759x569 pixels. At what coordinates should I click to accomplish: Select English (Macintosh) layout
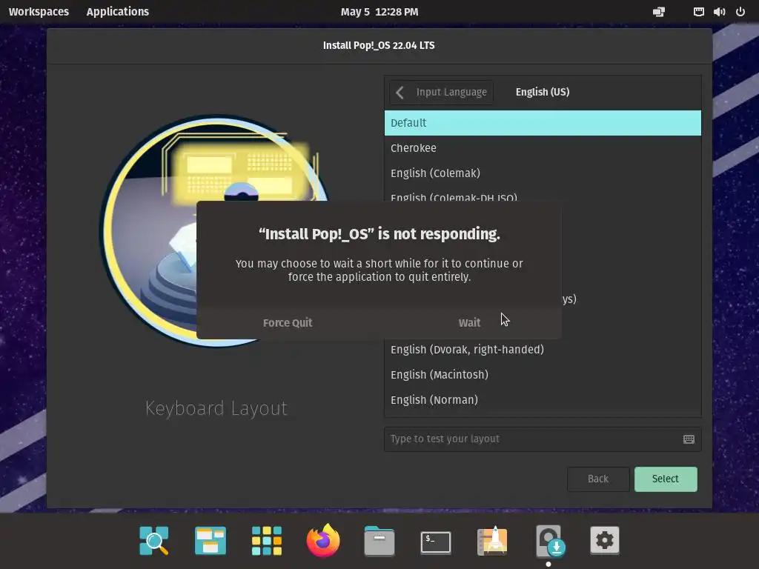click(543, 374)
